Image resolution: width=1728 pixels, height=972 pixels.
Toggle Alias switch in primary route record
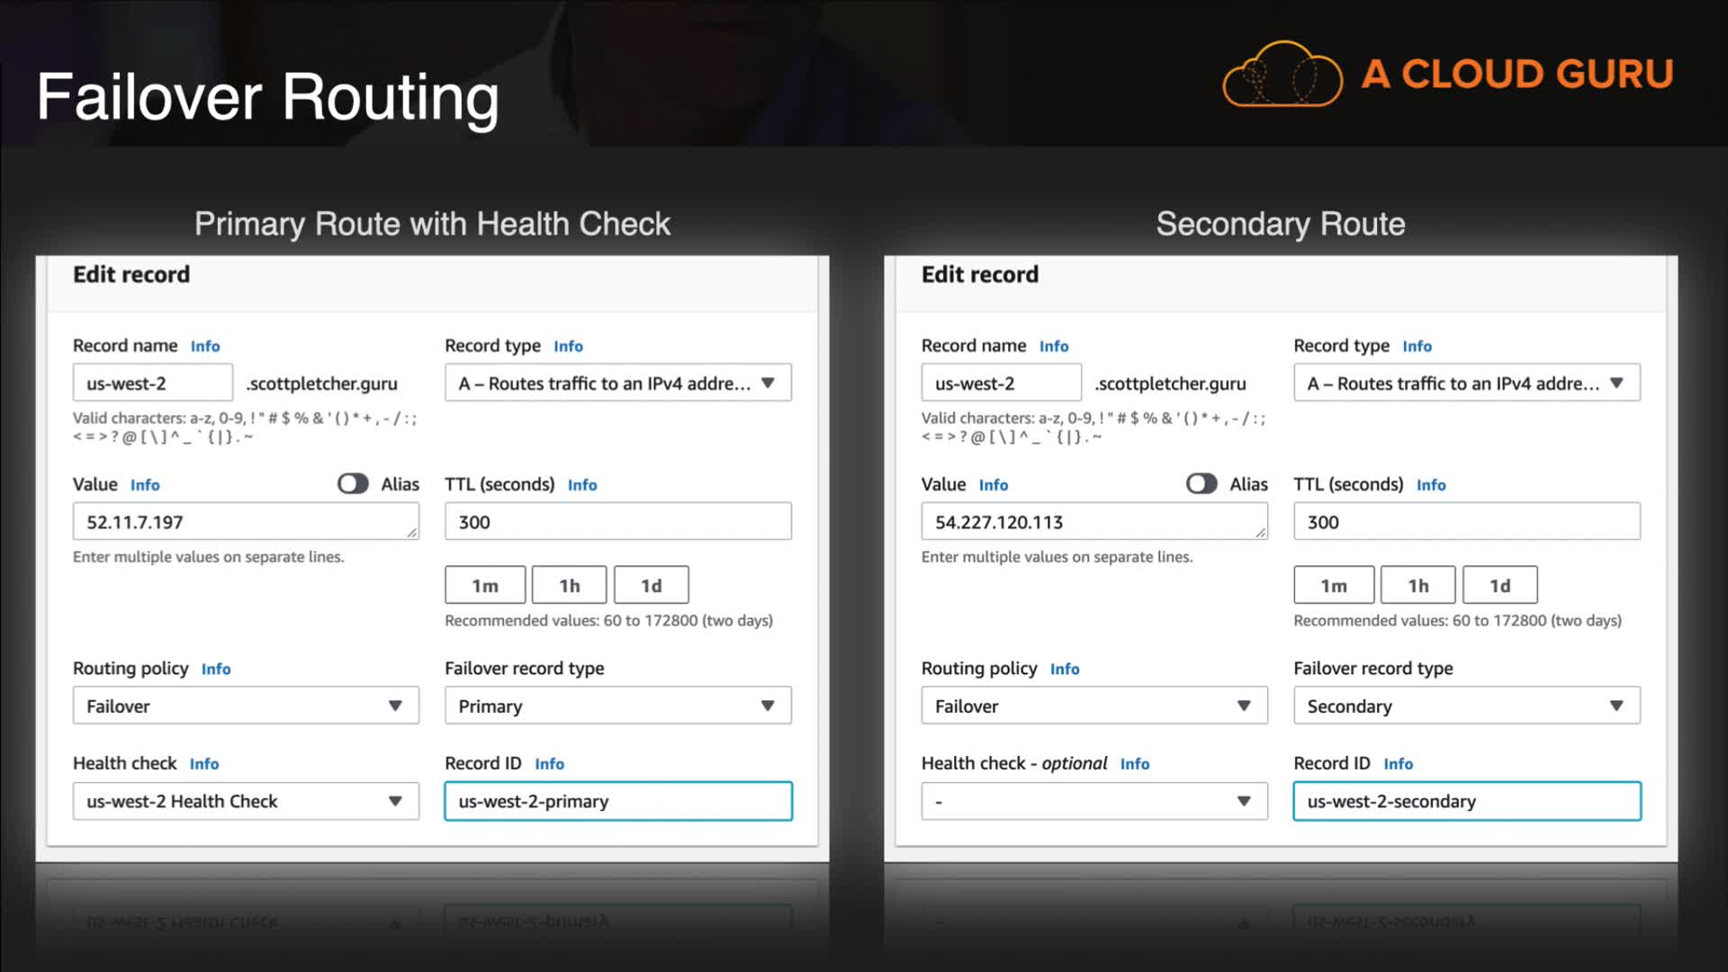pos(353,484)
